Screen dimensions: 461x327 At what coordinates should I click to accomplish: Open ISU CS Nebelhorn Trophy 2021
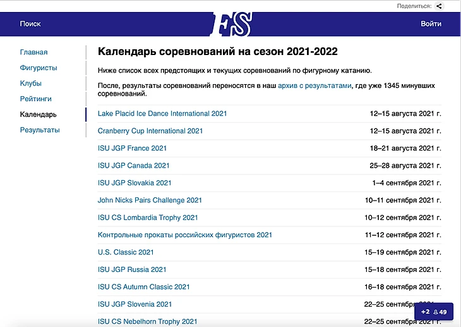pyautogui.click(x=148, y=322)
